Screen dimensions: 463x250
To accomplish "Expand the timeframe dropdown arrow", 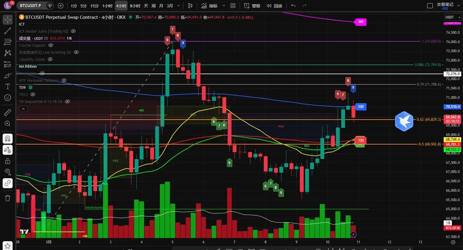I will [x=179, y=6].
